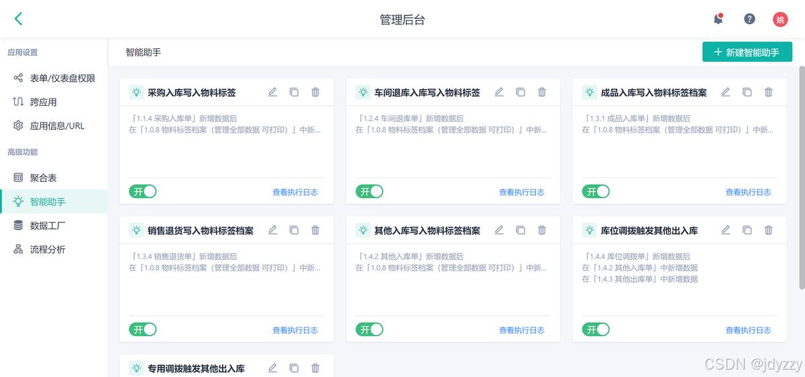Click the back arrow in header
The height and width of the screenshot is (377, 805).
18,19
